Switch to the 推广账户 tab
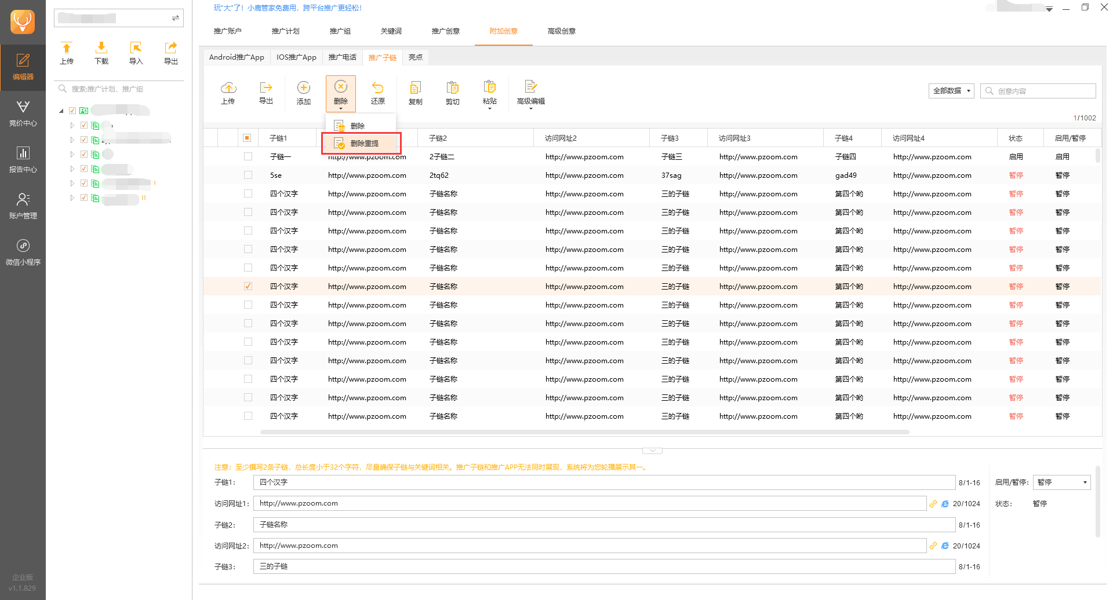Screen dimensions: 1113x600 coord(227,31)
